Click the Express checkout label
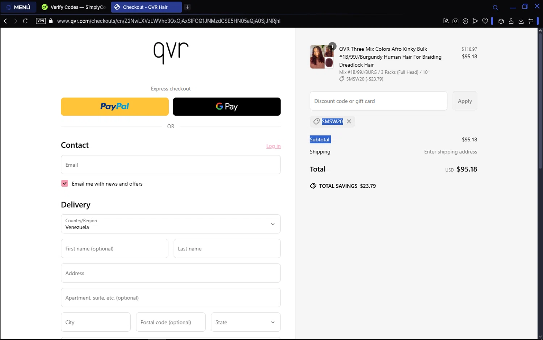This screenshot has width=543, height=340. pyautogui.click(x=171, y=89)
